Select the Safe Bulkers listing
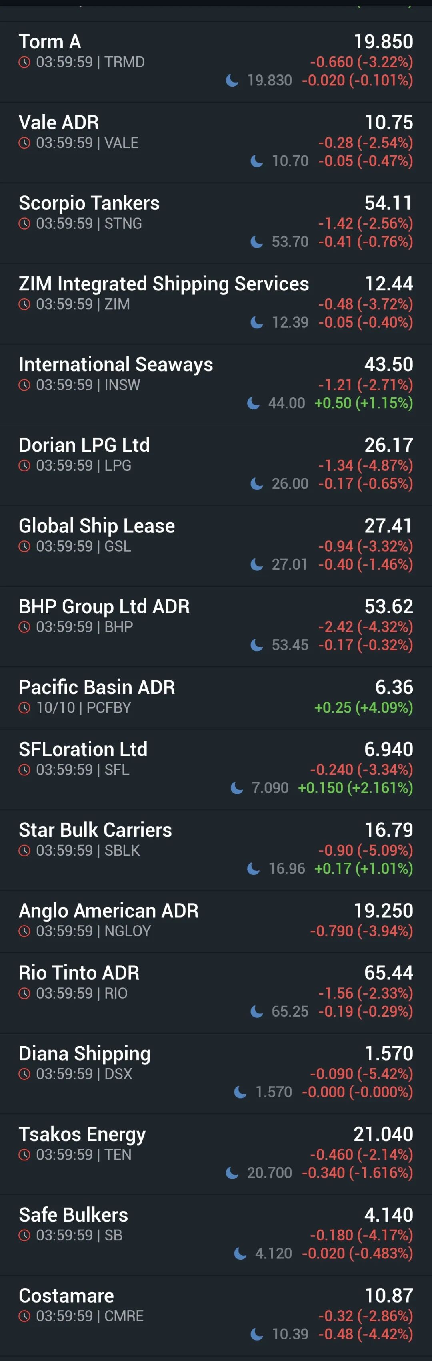This screenshot has height=1361, width=432. [x=73, y=1215]
